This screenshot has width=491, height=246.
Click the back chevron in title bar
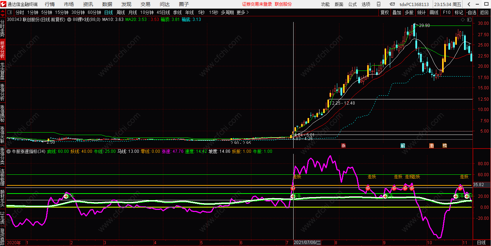point(469,4)
